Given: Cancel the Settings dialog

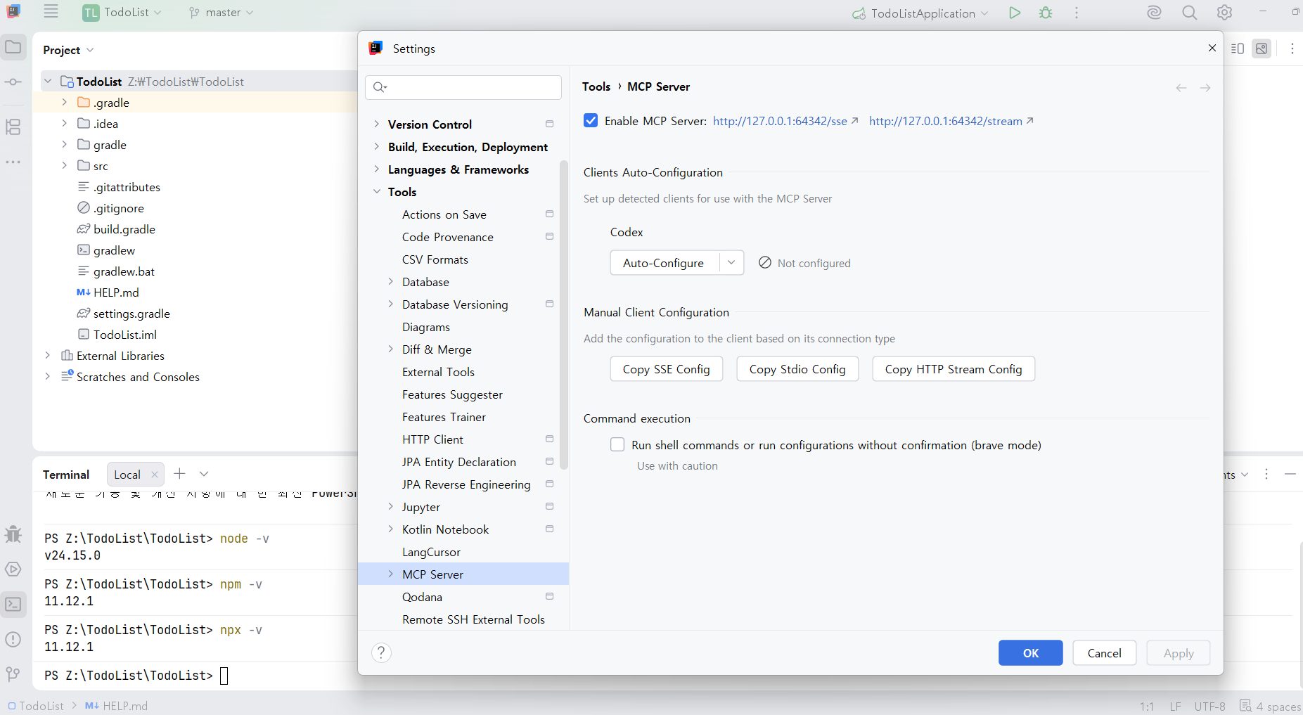Looking at the screenshot, I should pos(1105,653).
